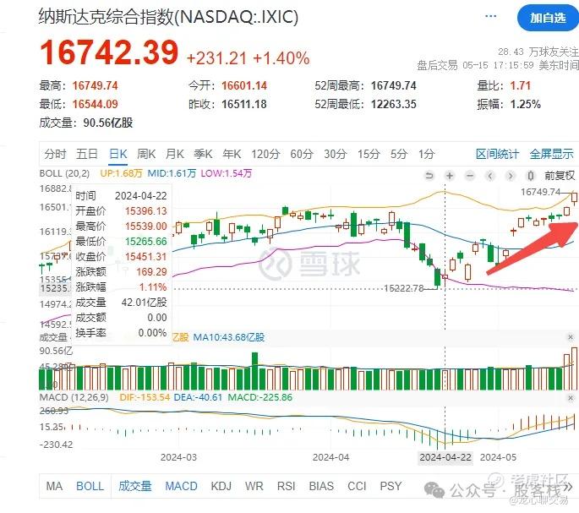
Task: Select the 日K daily chart tab
Action: tap(118, 154)
